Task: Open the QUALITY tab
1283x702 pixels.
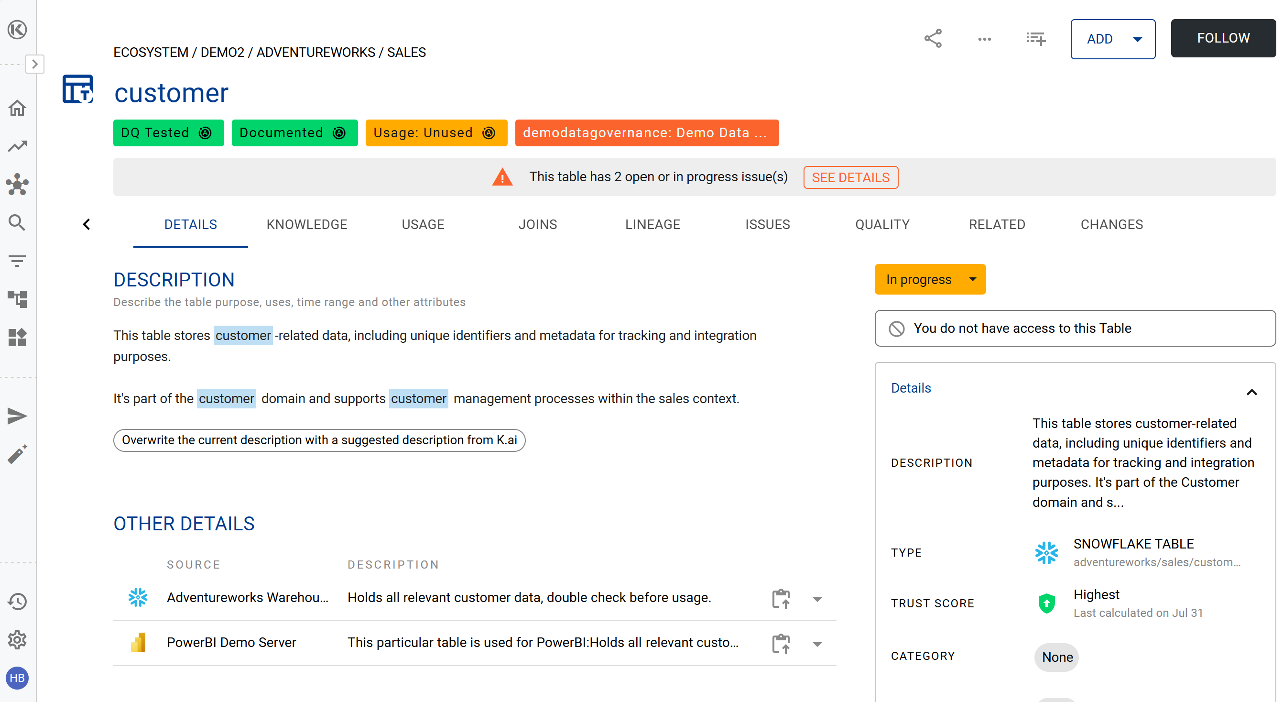Action: click(x=881, y=225)
